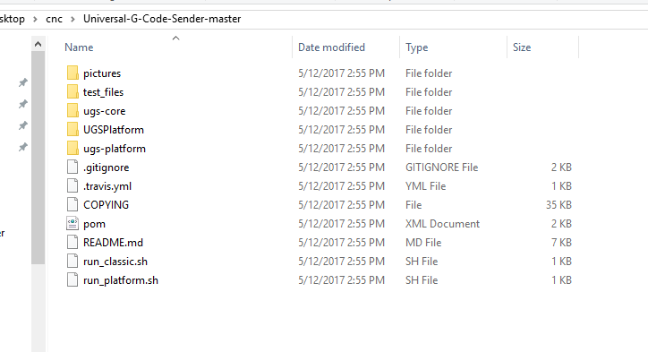Click Universal-G-Code-Sender-master breadcrumb segment
This screenshot has width=648, height=352.
coord(162,19)
